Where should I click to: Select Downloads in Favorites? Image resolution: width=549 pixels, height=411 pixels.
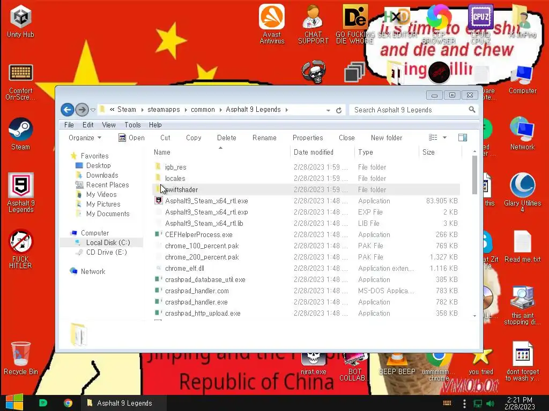(102, 175)
